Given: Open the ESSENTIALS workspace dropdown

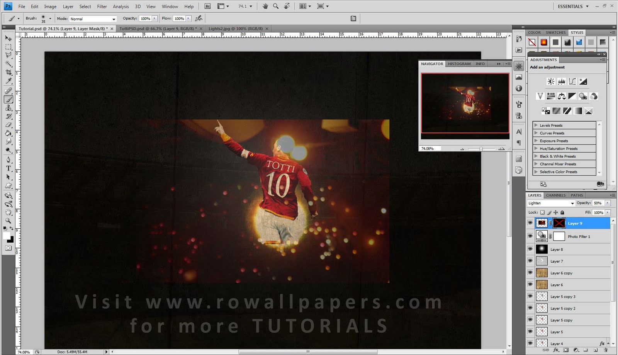Looking at the screenshot, I should click(x=573, y=6).
